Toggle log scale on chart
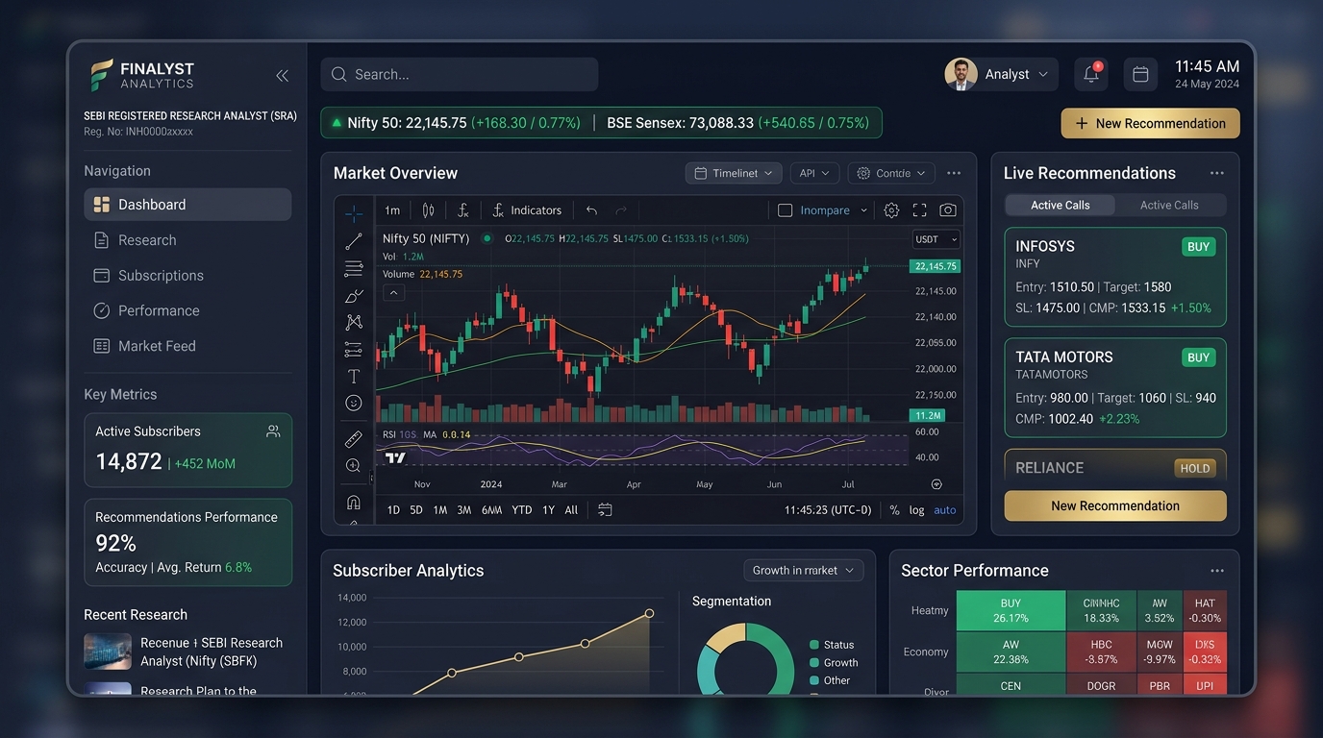Viewport: 1323px width, 738px height. coord(917,510)
